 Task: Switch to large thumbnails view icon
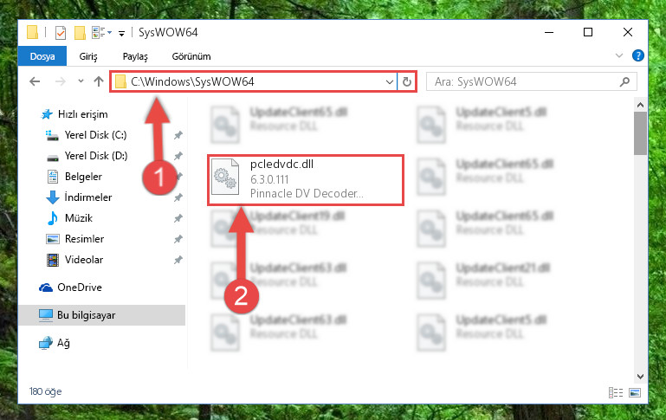635,393
